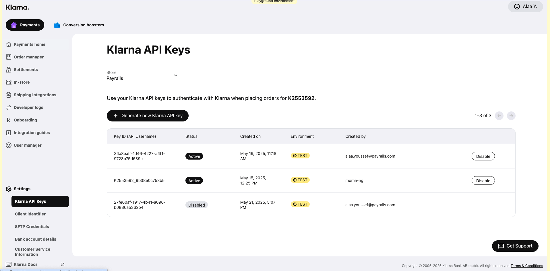Disable key K2553592_9b38e0c753b5
The image size is (550, 271).
tap(483, 180)
